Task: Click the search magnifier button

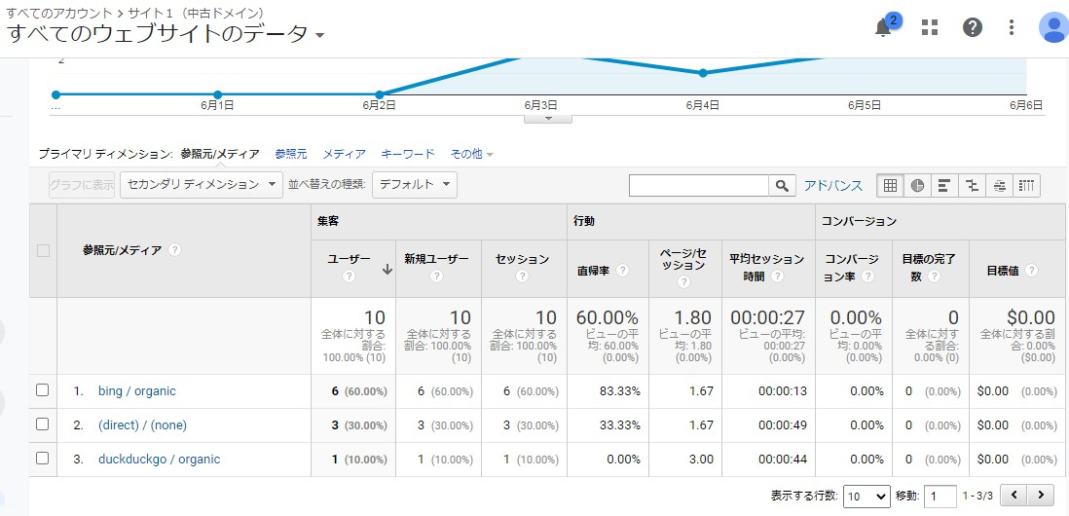Action: [782, 185]
